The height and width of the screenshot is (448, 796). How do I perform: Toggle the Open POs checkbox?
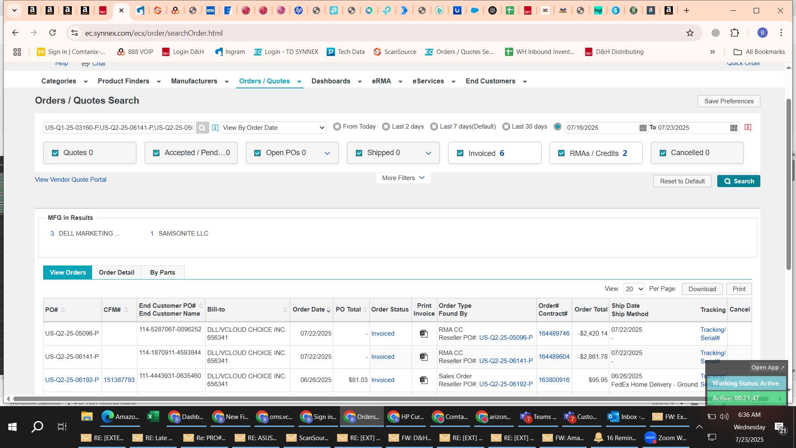point(257,153)
